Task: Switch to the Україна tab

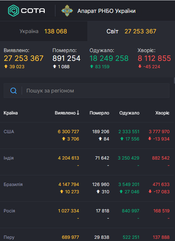Action: point(44,31)
